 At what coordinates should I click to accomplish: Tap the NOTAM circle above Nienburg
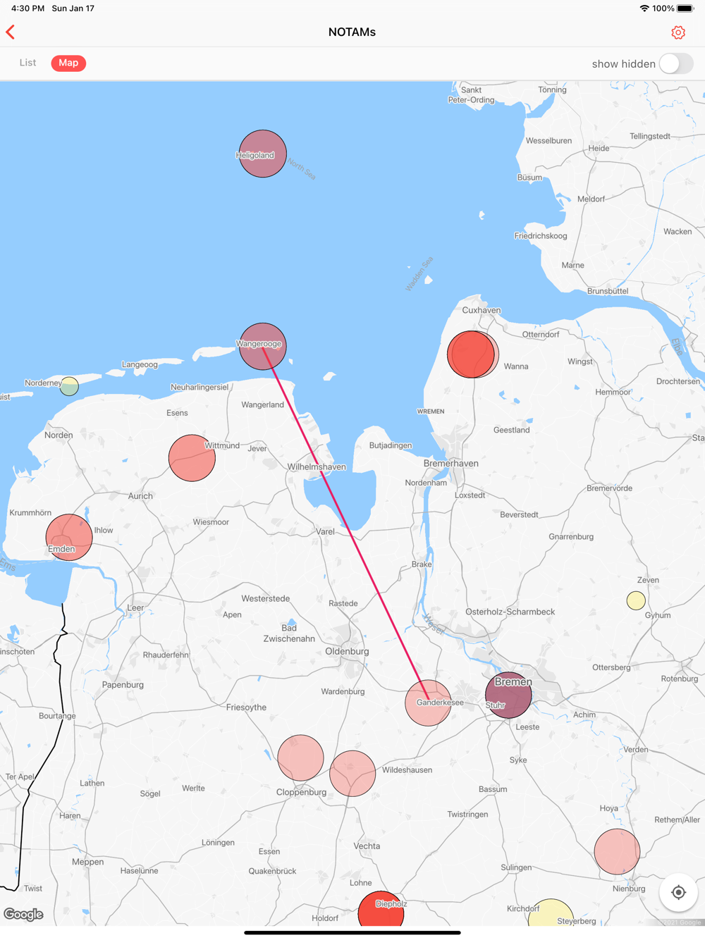click(617, 851)
